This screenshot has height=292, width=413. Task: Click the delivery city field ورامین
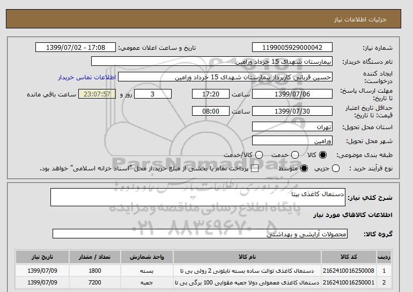(x=292, y=141)
